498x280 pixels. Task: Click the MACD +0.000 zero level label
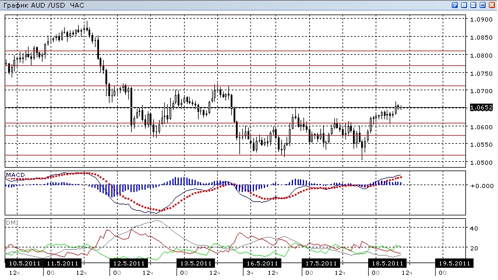tap(482, 186)
